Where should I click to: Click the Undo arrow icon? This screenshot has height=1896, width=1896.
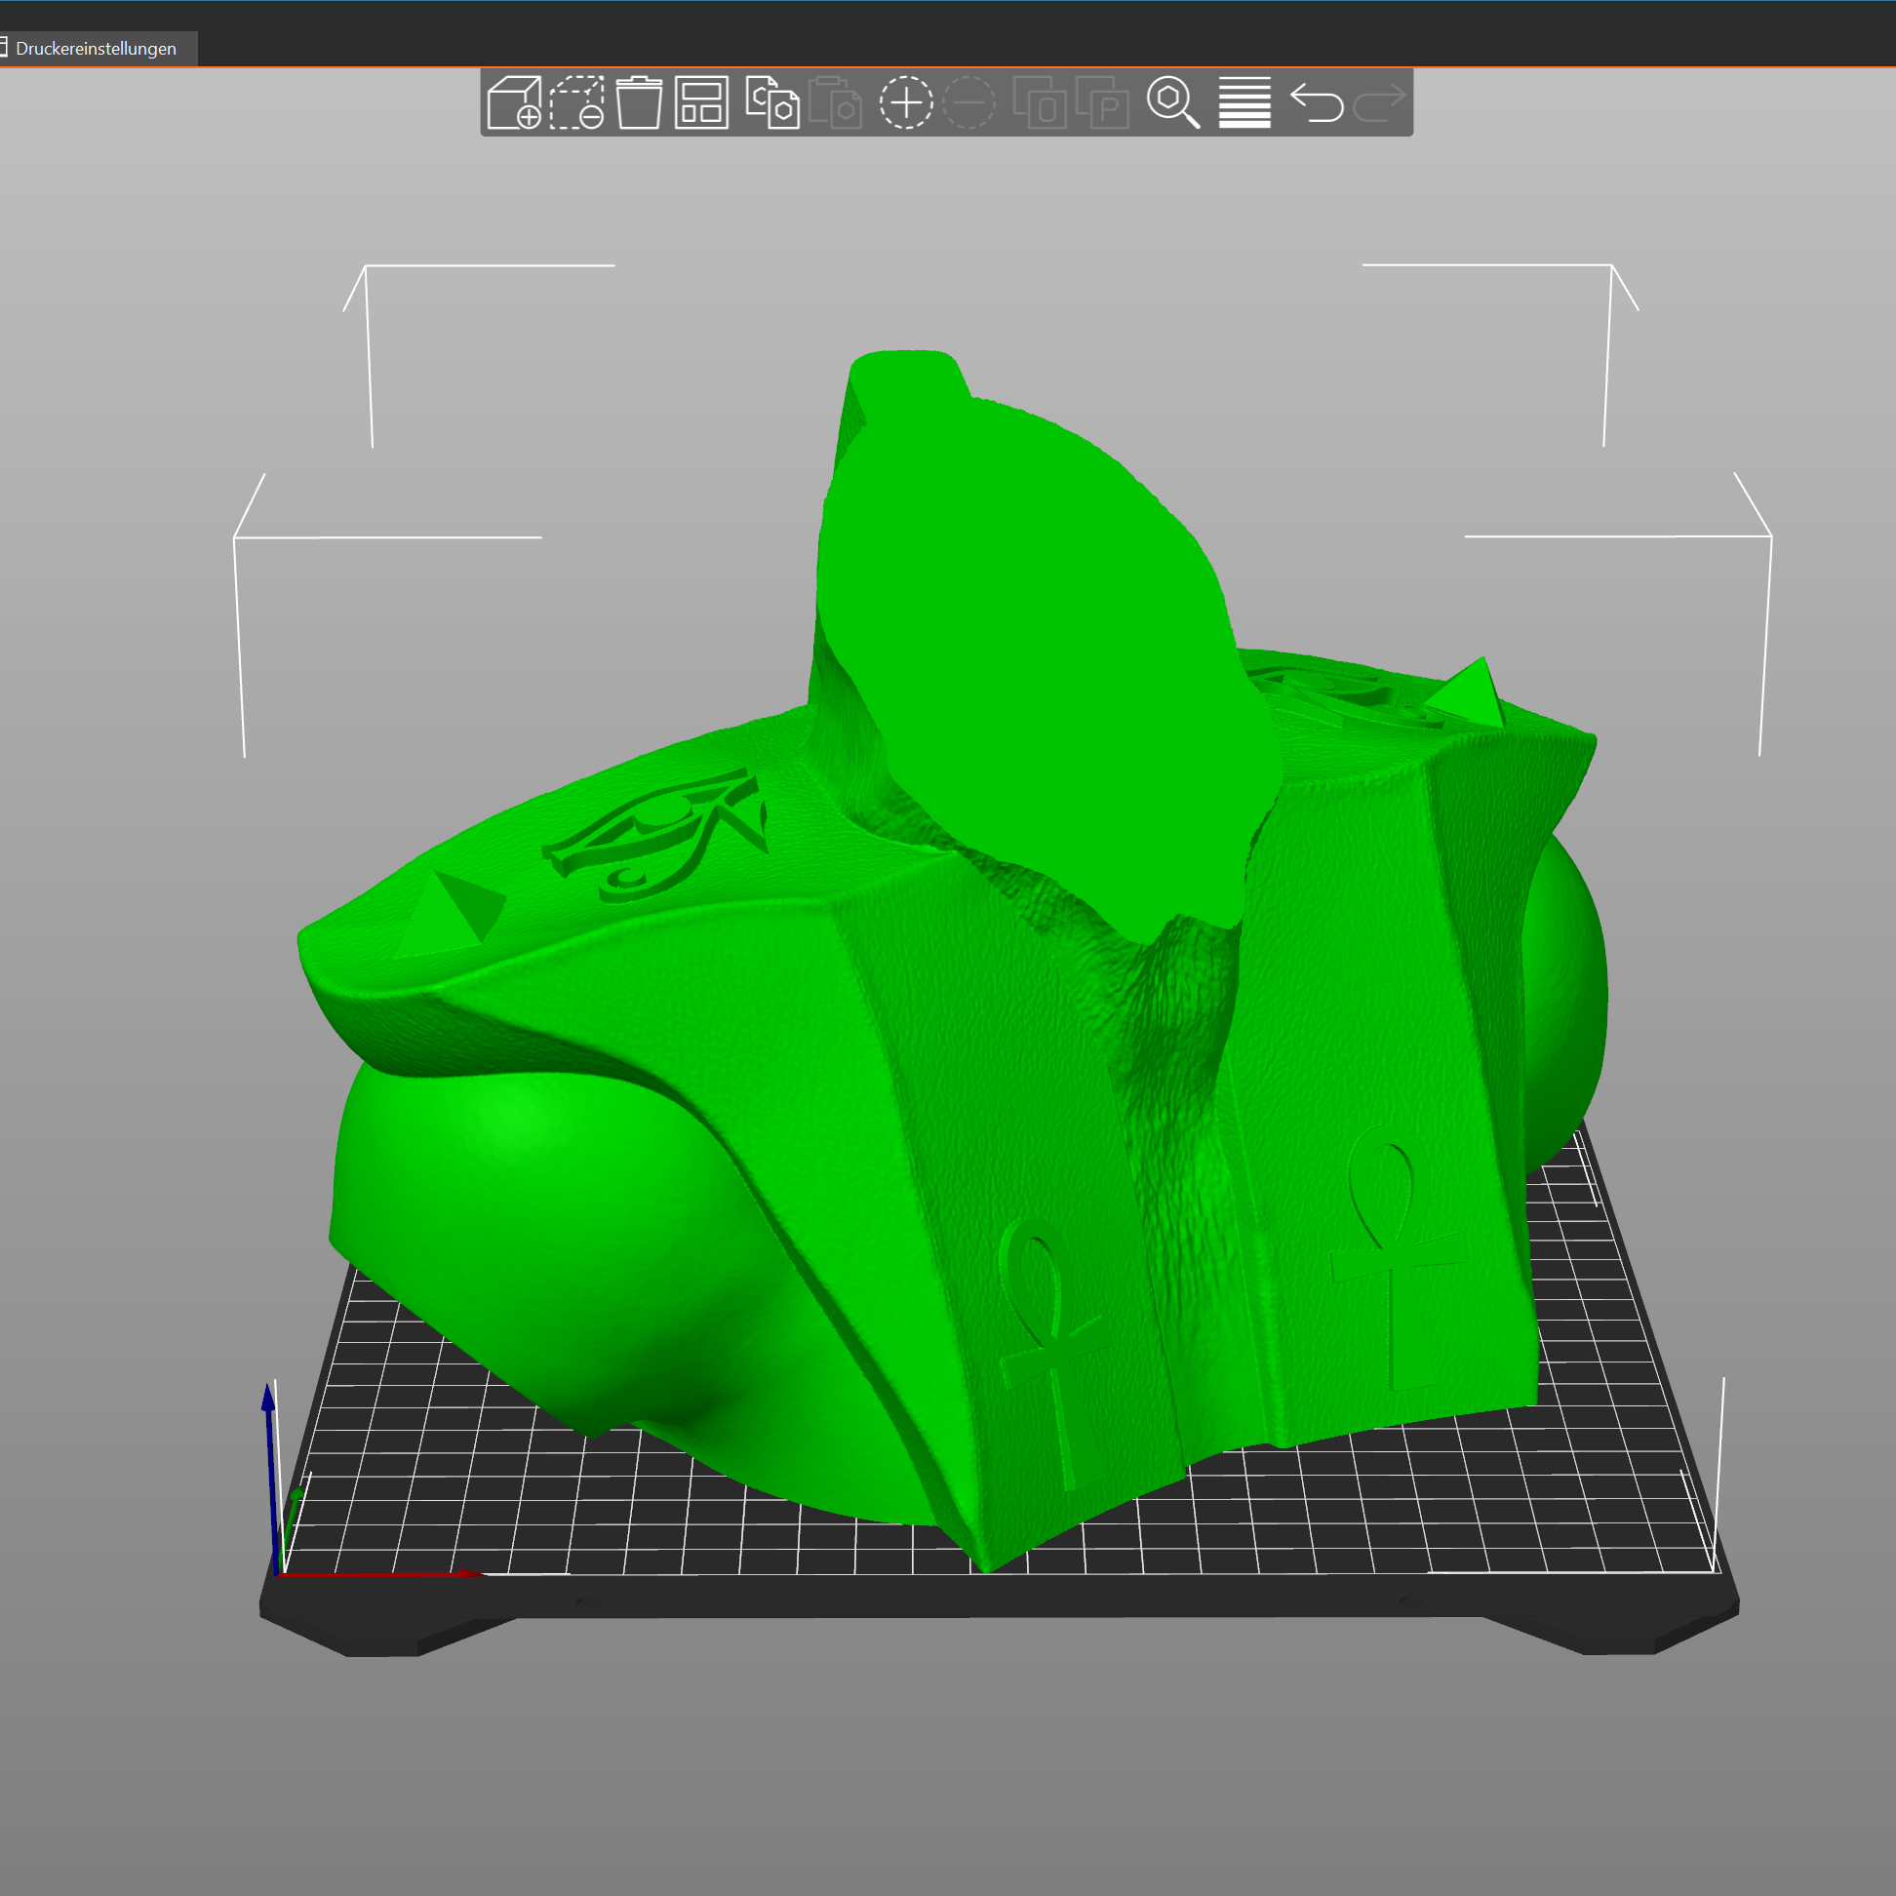(x=1316, y=102)
